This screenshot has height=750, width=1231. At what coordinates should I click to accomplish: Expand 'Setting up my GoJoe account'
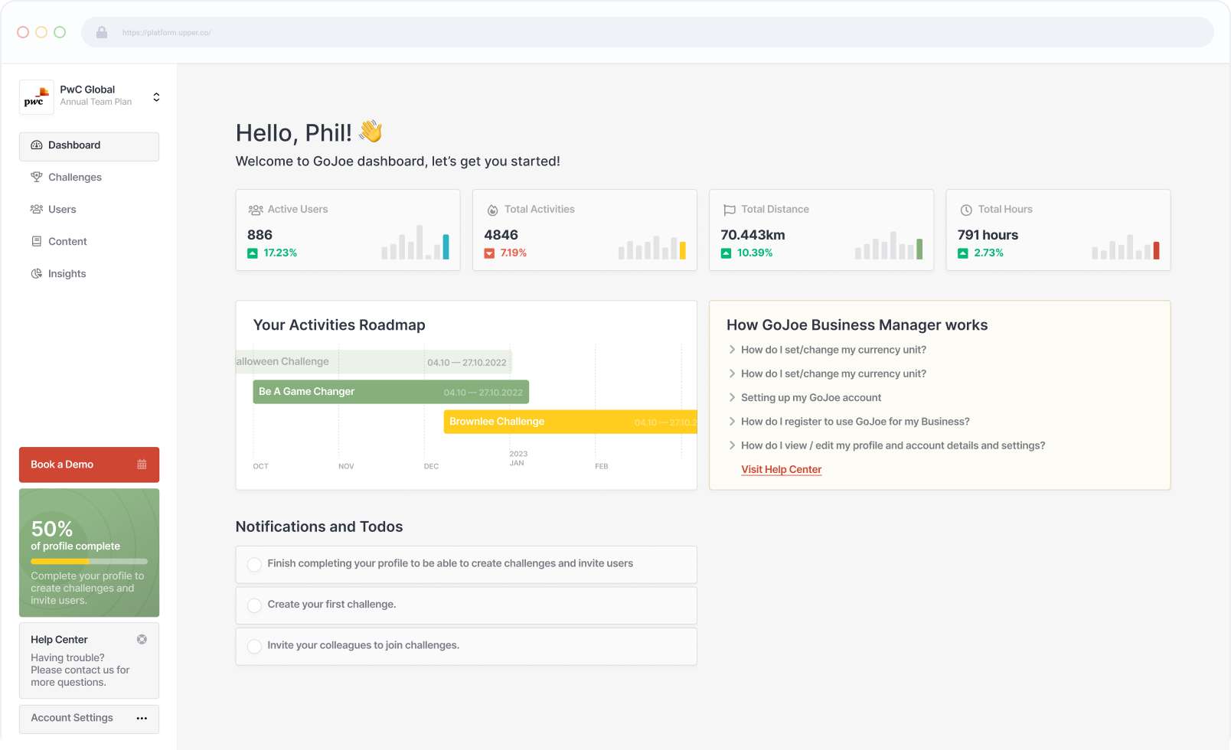(x=811, y=397)
